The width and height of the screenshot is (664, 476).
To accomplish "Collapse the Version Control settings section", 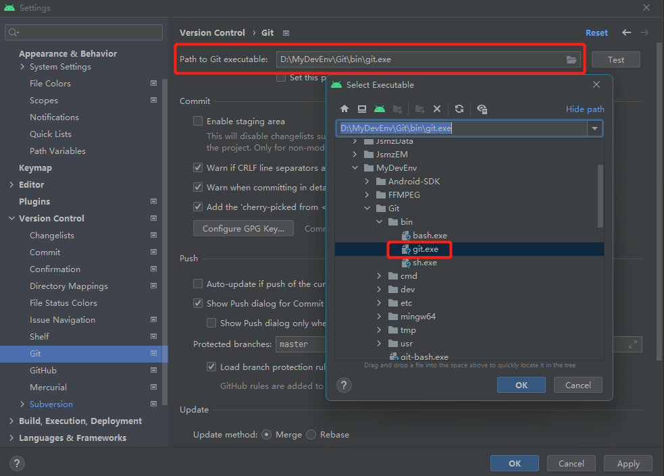I will point(11,219).
